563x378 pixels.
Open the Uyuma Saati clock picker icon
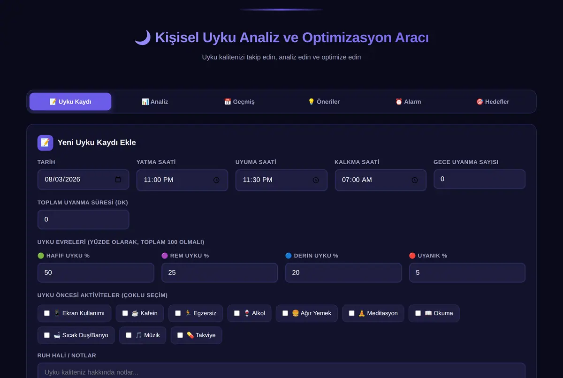coord(316,180)
